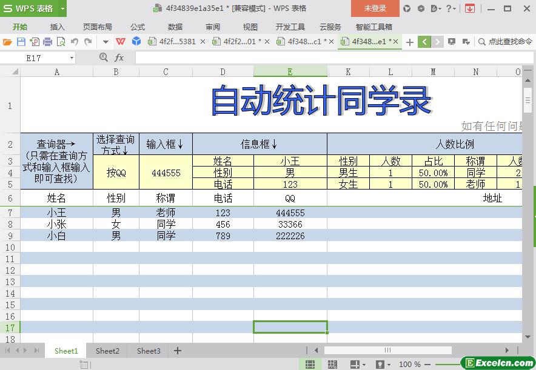Open the Name Box dropdown arrow

(x=72, y=58)
